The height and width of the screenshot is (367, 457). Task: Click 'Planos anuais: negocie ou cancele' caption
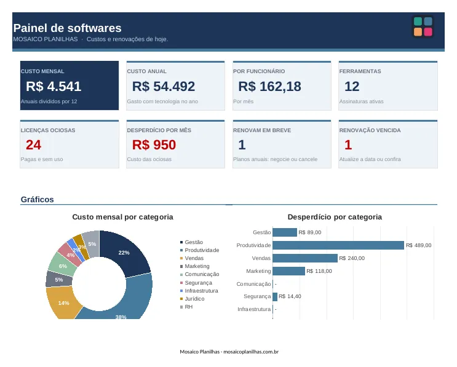point(276,159)
